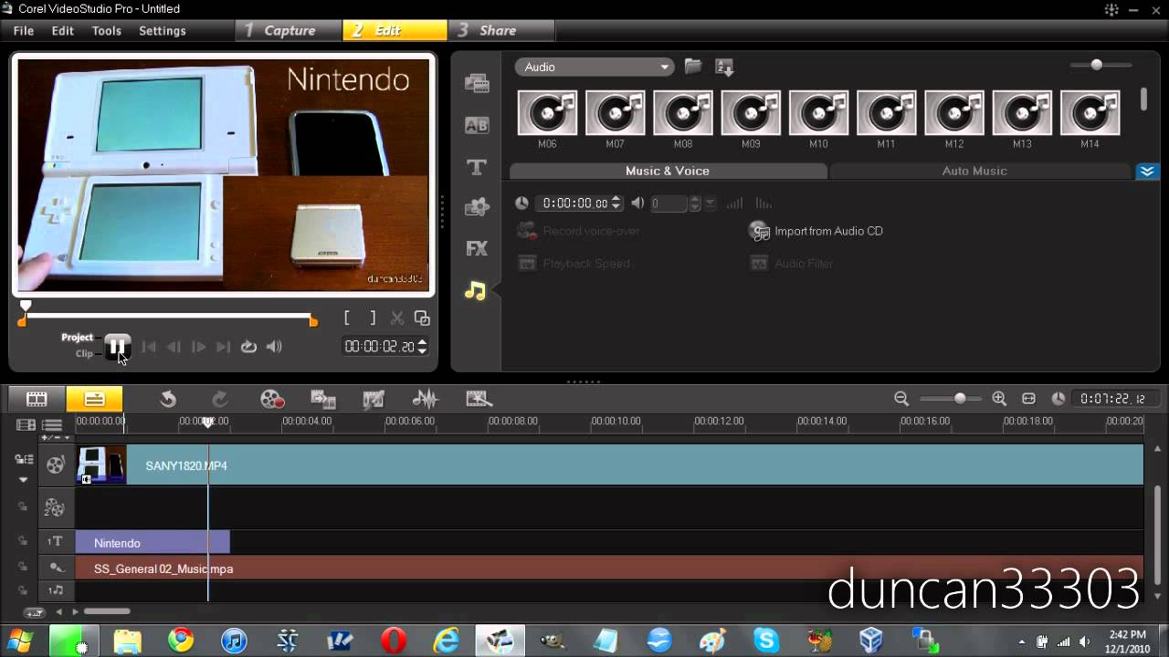Adjust audio duration stepper arrows

pos(616,203)
